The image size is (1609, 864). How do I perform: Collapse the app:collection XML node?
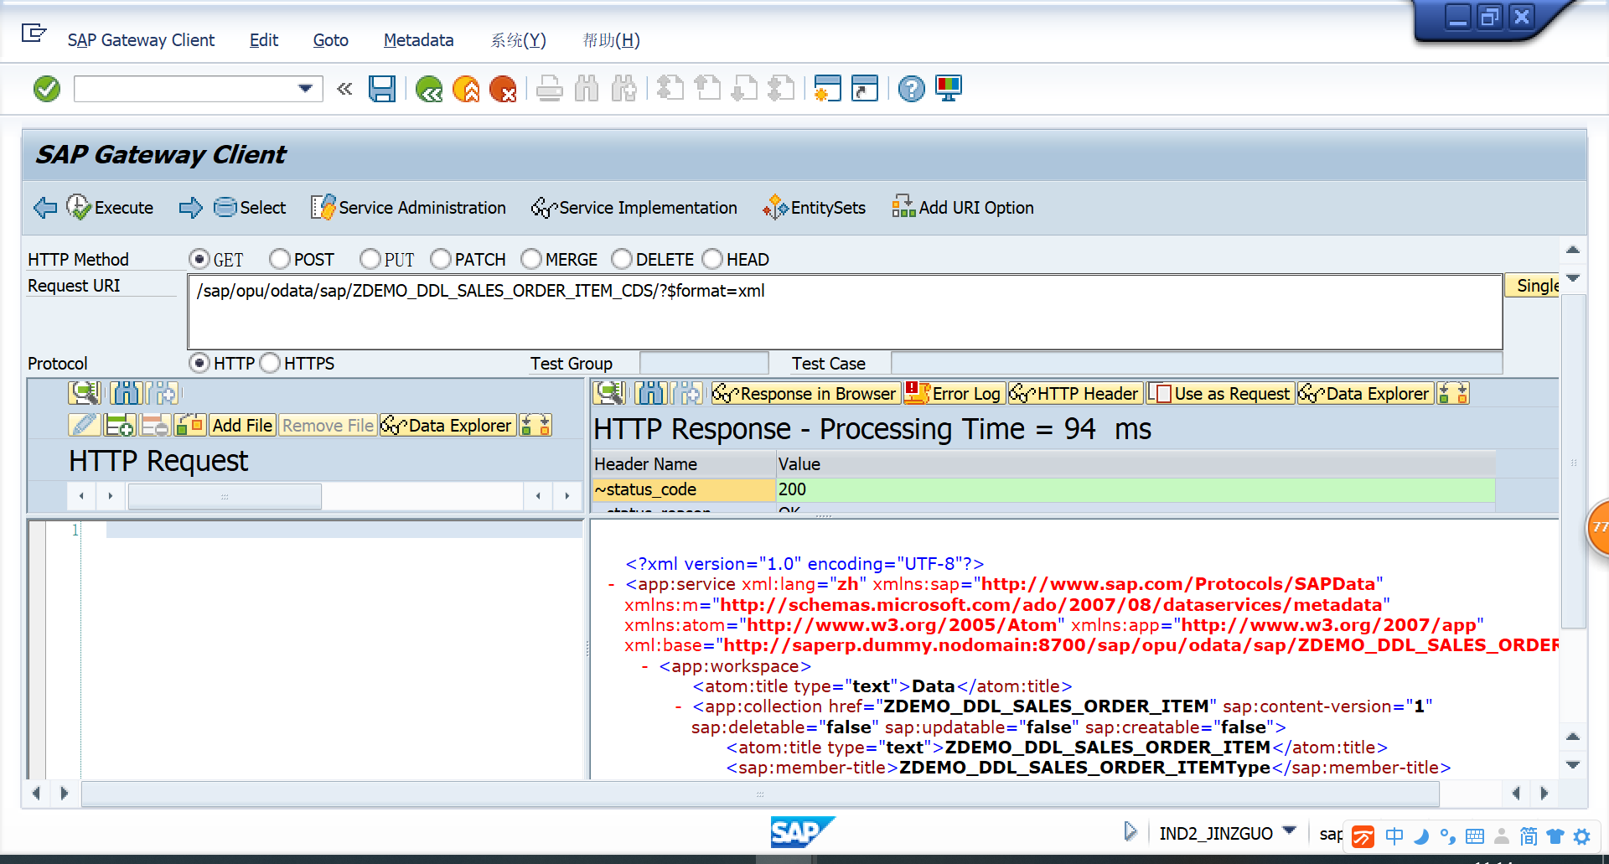coord(678,707)
